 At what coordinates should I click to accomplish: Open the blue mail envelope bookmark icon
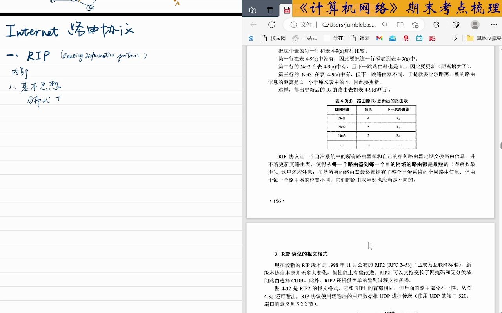[x=393, y=38]
